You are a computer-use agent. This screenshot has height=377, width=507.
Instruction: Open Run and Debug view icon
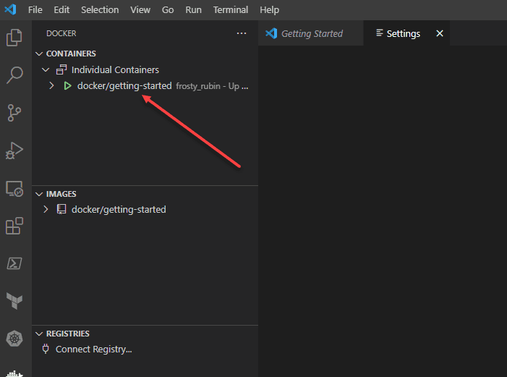click(x=14, y=151)
